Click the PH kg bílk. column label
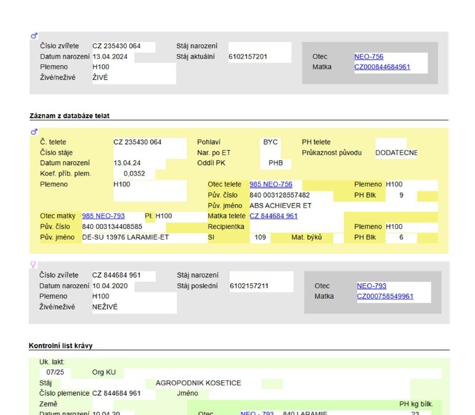This screenshot has width=475, height=415. [416, 404]
